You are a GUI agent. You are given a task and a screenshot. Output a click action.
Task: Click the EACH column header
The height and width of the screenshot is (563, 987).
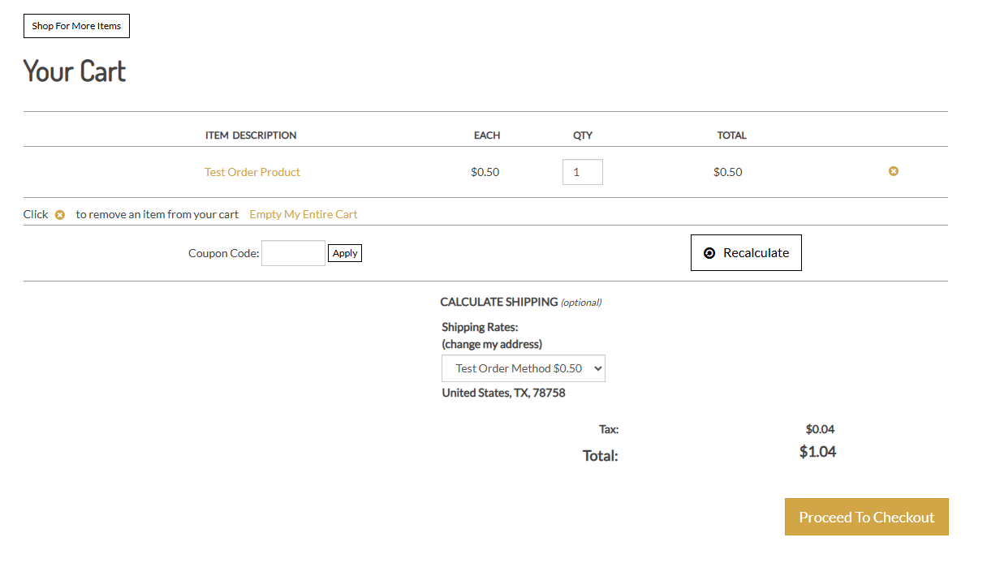coord(486,135)
